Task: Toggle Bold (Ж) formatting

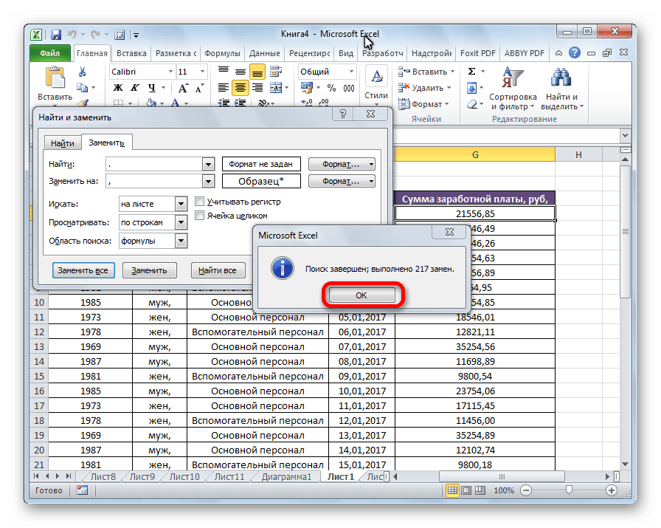Action: [118, 88]
